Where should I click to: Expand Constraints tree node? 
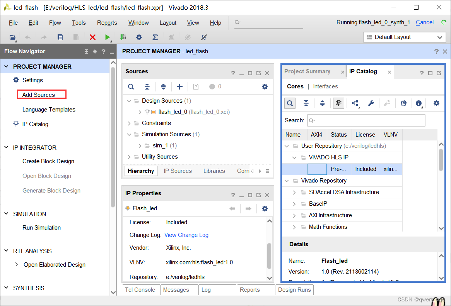129,123
